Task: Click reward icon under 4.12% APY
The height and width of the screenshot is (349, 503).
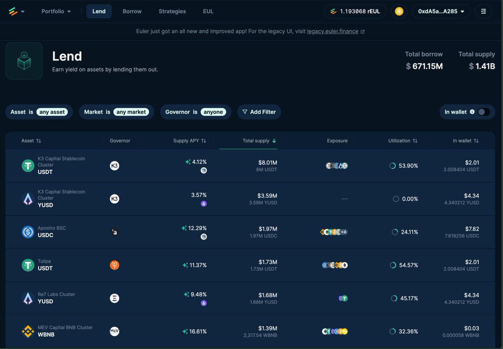Action: (204, 170)
